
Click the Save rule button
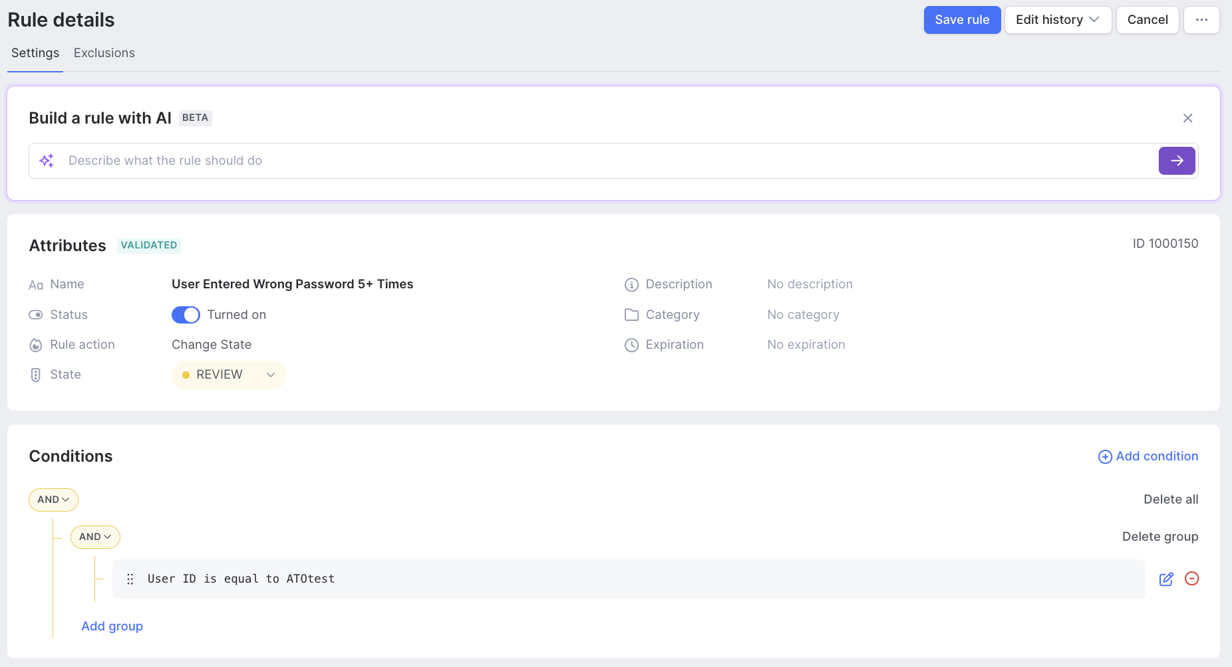pos(962,19)
